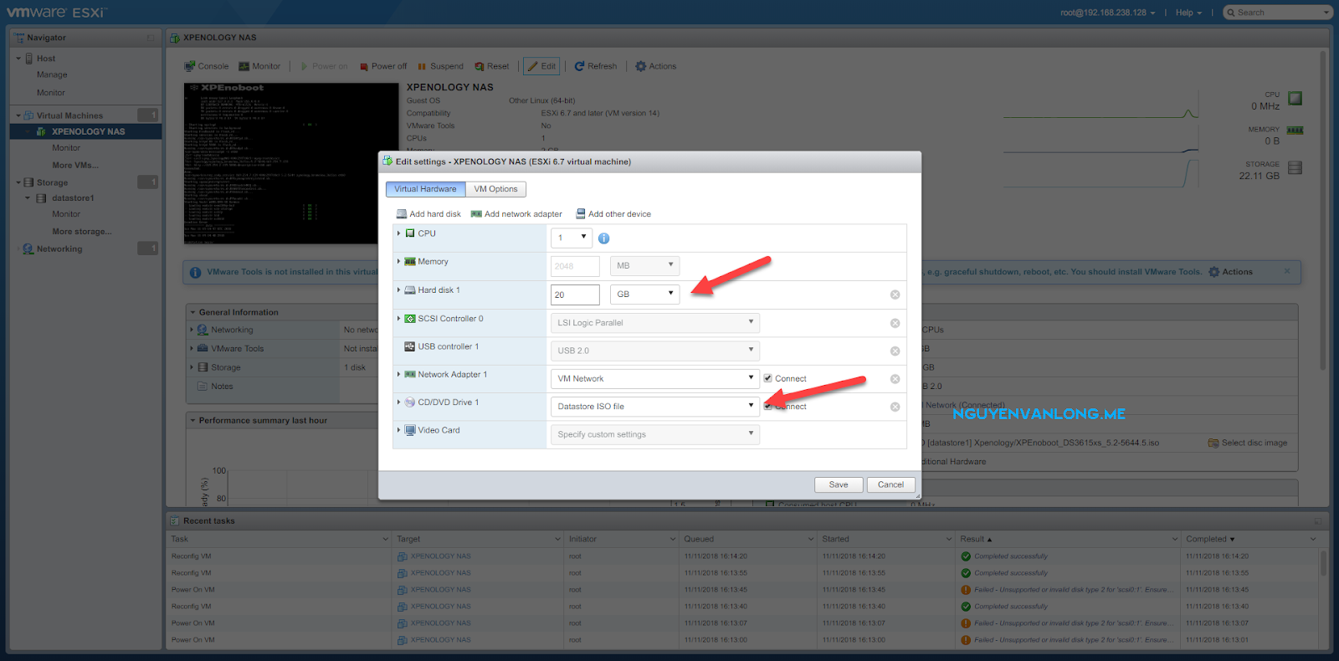Image resolution: width=1339 pixels, height=661 pixels.
Task: Click the Edit pencil button
Action: [541, 66]
